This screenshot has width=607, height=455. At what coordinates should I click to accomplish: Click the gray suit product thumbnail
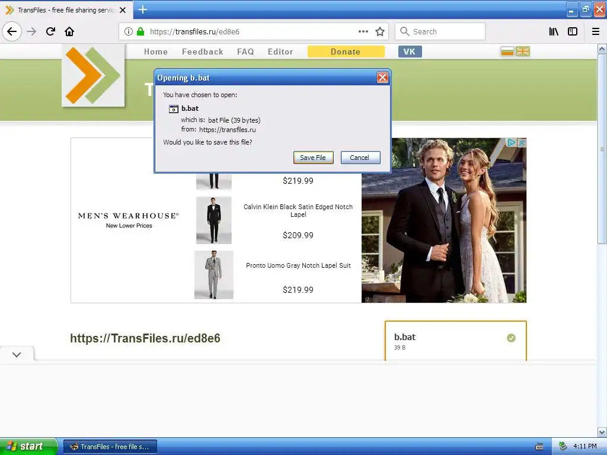213,275
